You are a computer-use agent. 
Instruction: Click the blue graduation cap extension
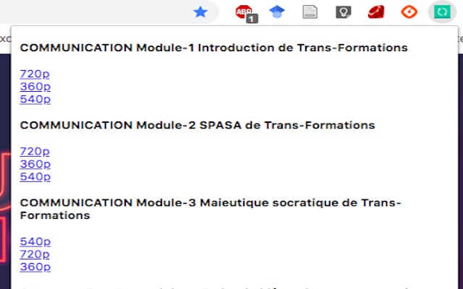[277, 12]
